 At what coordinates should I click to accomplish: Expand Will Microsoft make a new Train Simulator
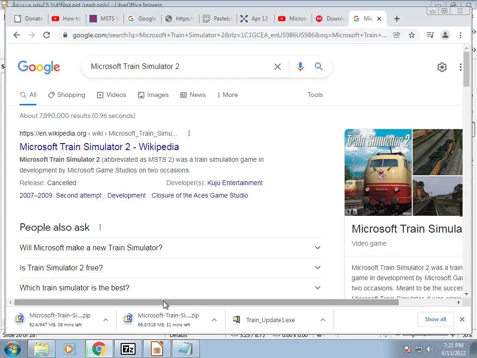pyautogui.click(x=171, y=248)
